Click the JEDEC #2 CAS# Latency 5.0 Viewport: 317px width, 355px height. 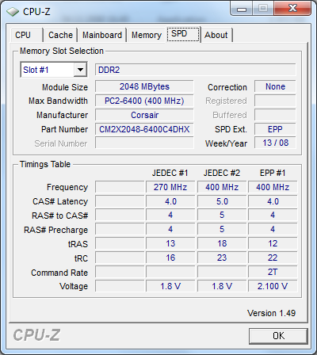coord(222,201)
